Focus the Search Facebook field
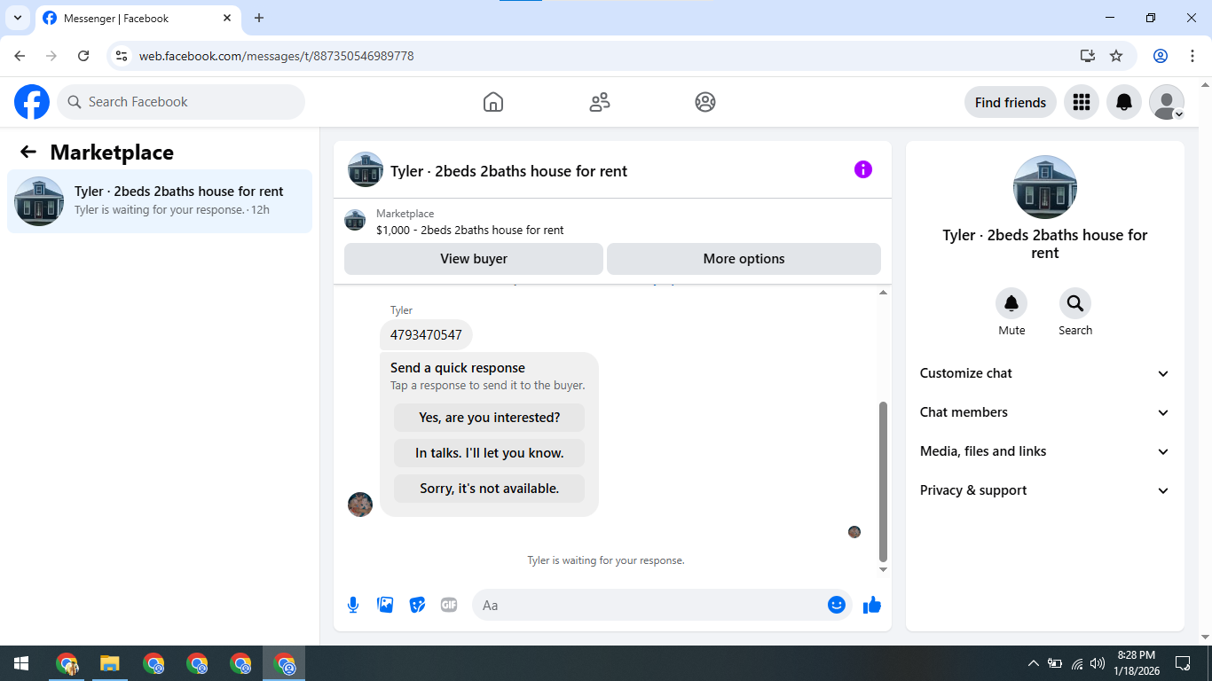Image resolution: width=1212 pixels, height=681 pixels. point(181,102)
